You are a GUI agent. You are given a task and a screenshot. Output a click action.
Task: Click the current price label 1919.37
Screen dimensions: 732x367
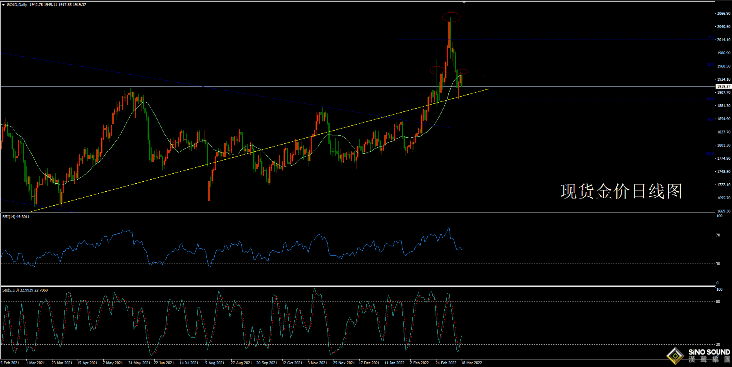pos(723,86)
